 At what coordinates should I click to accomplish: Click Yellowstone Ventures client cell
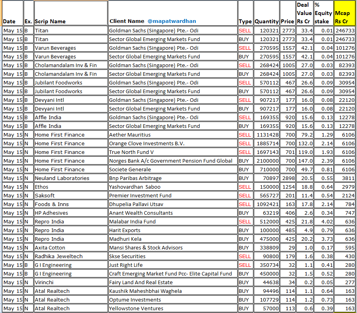coord(173,308)
